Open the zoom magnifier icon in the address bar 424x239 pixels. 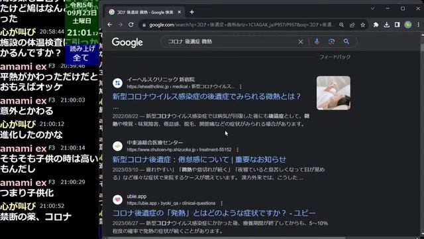click(x=342, y=25)
